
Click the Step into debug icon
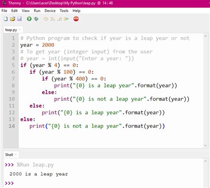[x=53, y=19]
